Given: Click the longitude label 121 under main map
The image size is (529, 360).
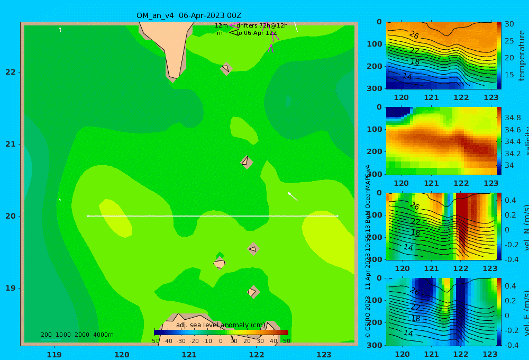Looking at the screenshot, I should point(189,355).
